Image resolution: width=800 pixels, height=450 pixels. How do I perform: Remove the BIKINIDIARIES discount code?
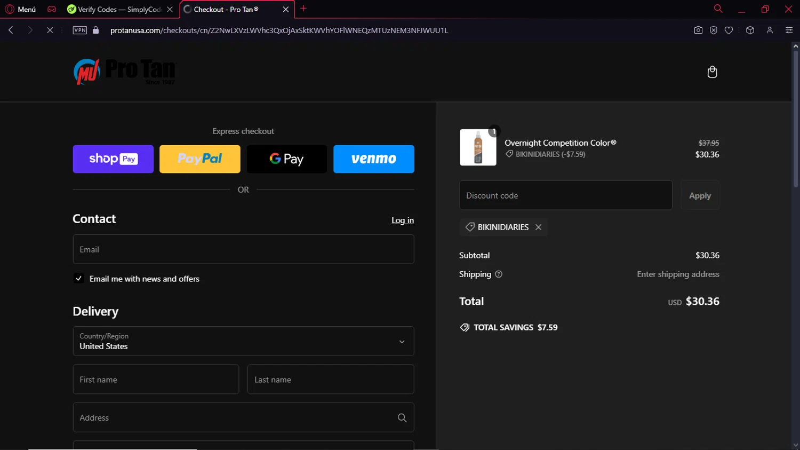click(539, 227)
